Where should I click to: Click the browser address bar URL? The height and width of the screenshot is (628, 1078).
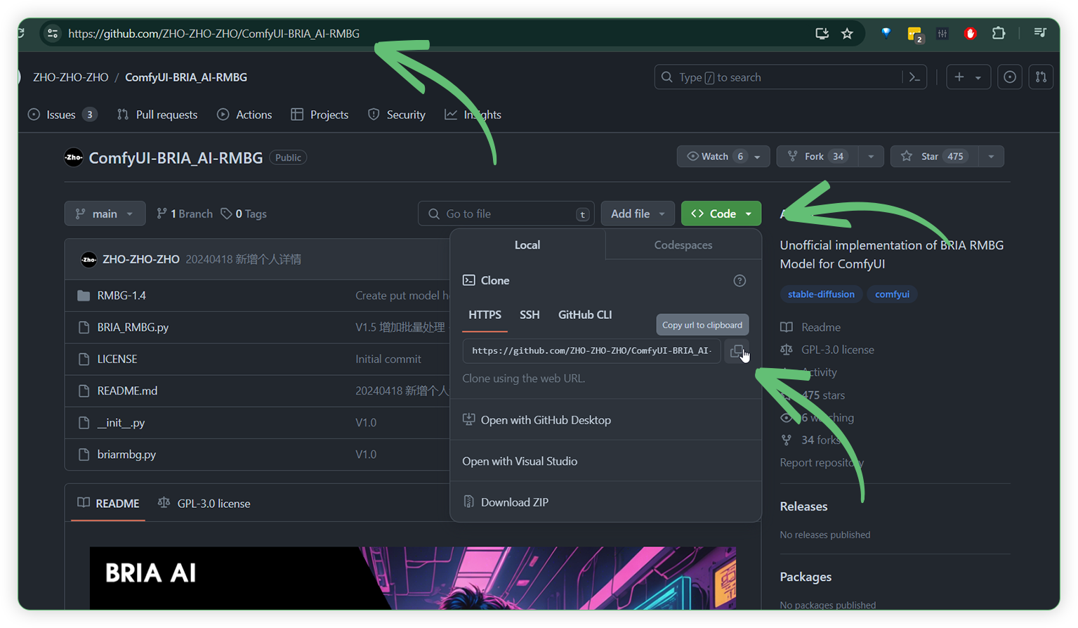tap(213, 34)
